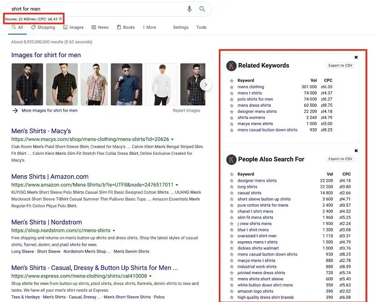This screenshot has width=375, height=302.
Task: Star the search volume keyword metric
Action: [61, 19]
